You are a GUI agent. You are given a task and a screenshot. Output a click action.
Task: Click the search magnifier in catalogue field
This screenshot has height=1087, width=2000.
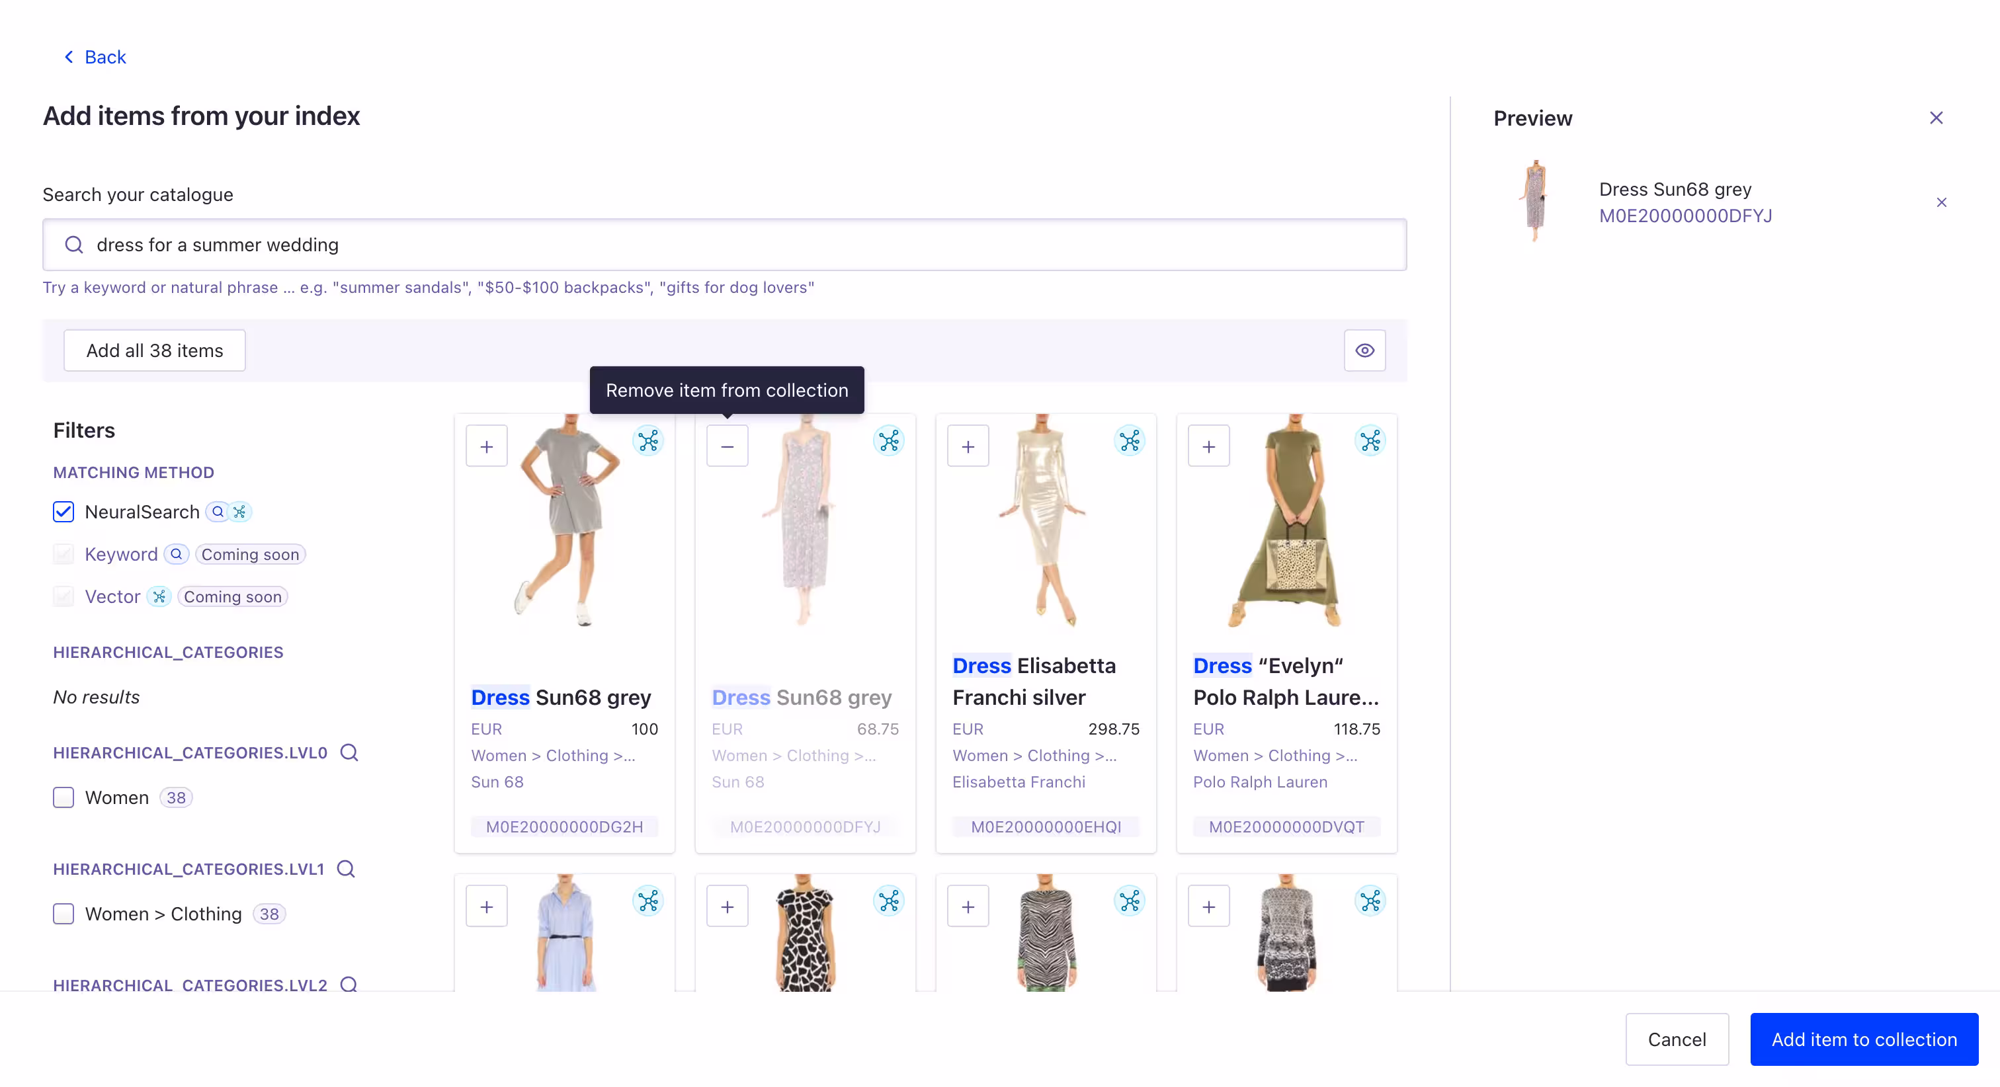pos(74,245)
